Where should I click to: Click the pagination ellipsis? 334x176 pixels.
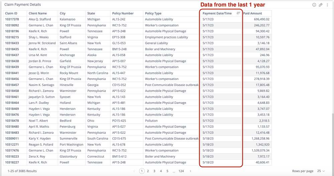point(174,171)
